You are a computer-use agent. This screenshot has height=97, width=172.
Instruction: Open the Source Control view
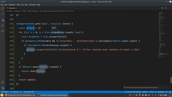pos(2,20)
